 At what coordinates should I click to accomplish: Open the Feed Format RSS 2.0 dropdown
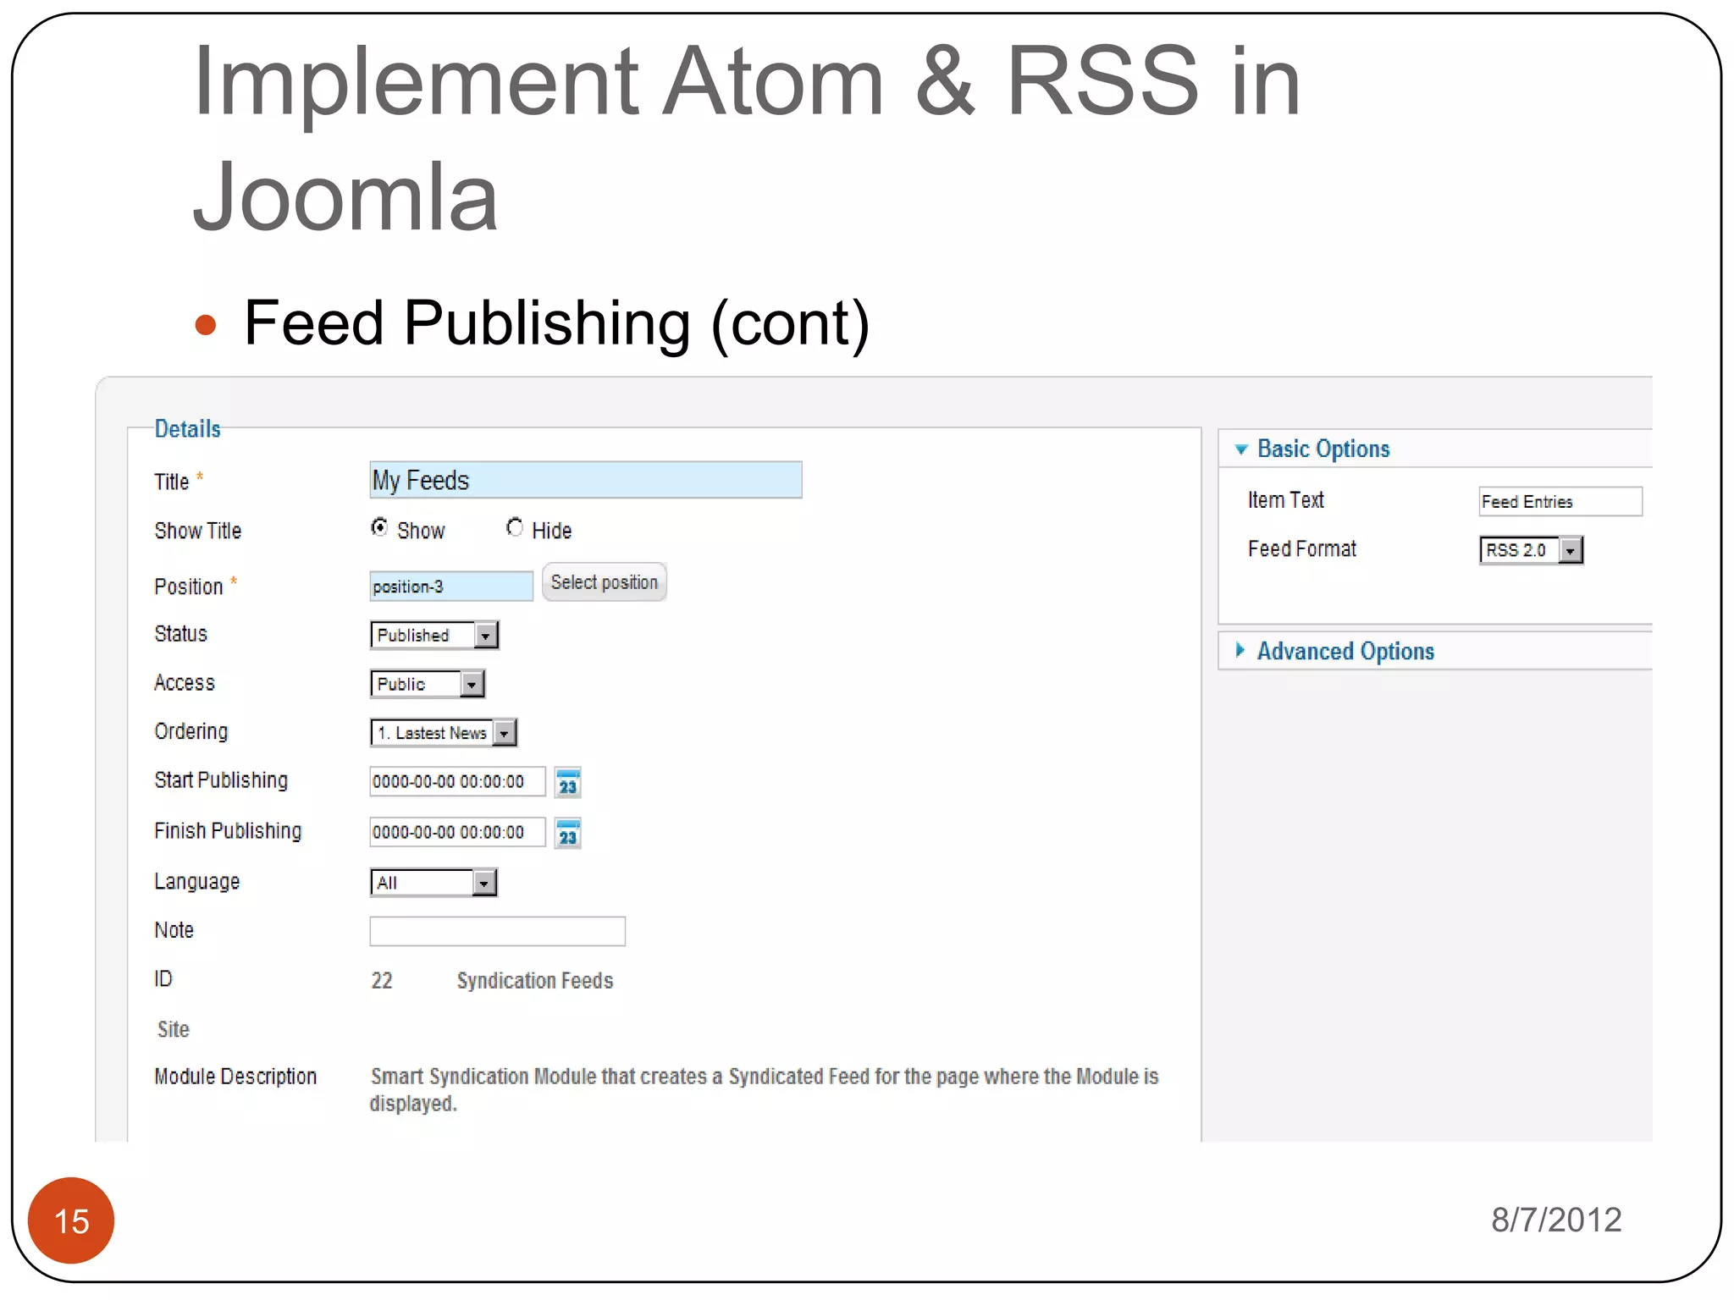(x=1531, y=550)
